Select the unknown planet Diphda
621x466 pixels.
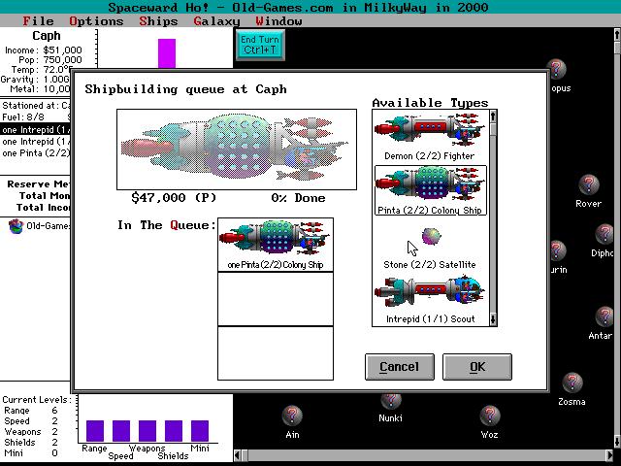[605, 234]
